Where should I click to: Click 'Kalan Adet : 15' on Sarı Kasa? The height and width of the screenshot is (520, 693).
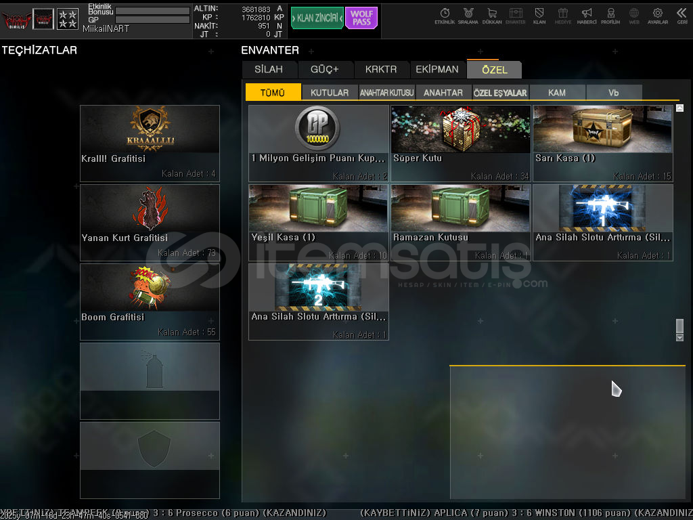coord(642,176)
